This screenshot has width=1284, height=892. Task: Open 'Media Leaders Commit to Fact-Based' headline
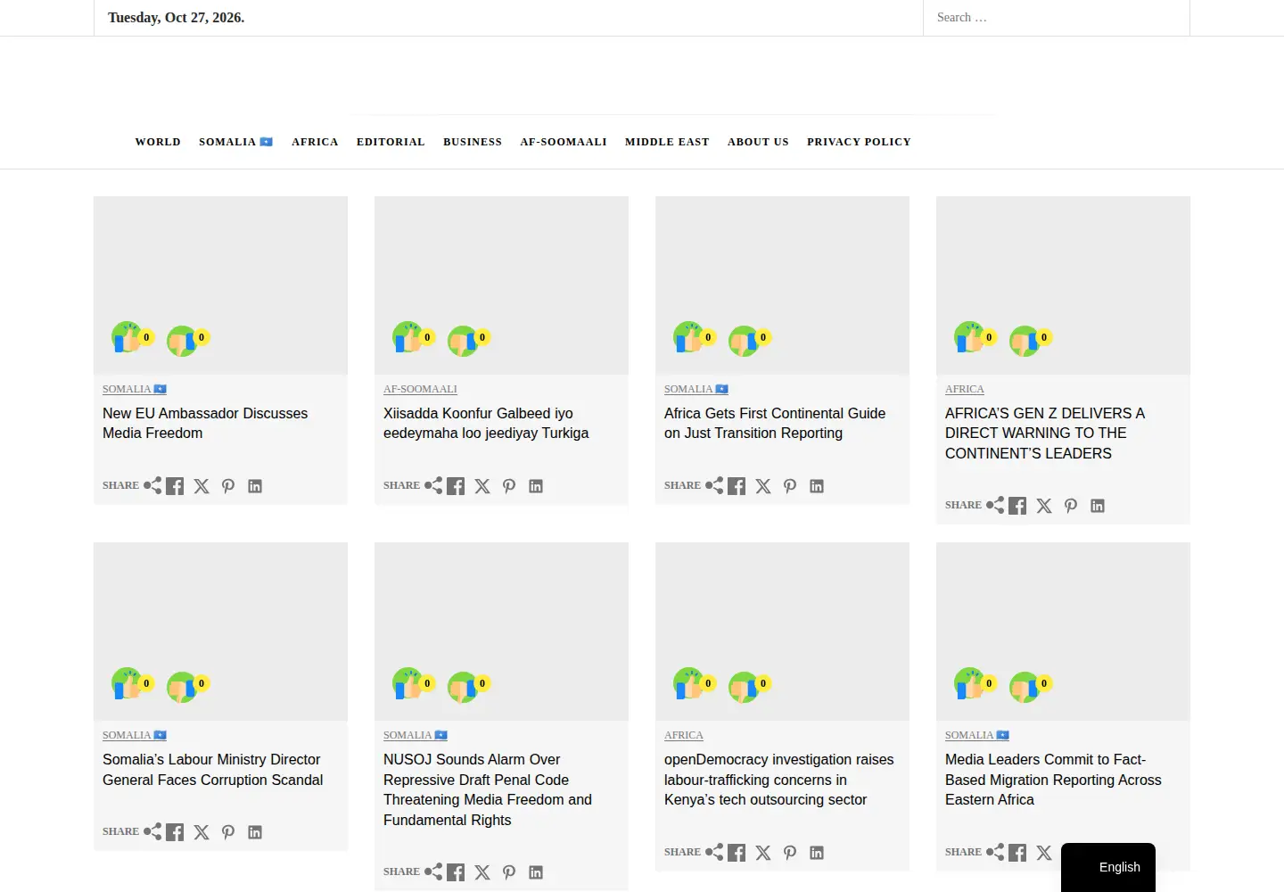click(x=1053, y=780)
